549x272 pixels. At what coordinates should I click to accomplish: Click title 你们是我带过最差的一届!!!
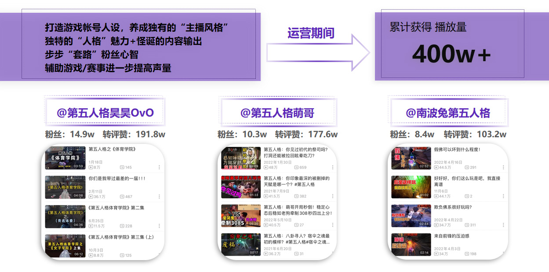(x=117, y=179)
